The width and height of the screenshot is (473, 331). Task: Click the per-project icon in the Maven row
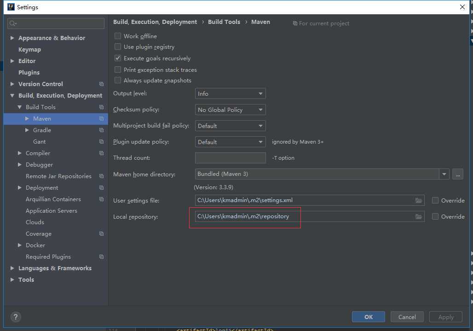click(101, 119)
